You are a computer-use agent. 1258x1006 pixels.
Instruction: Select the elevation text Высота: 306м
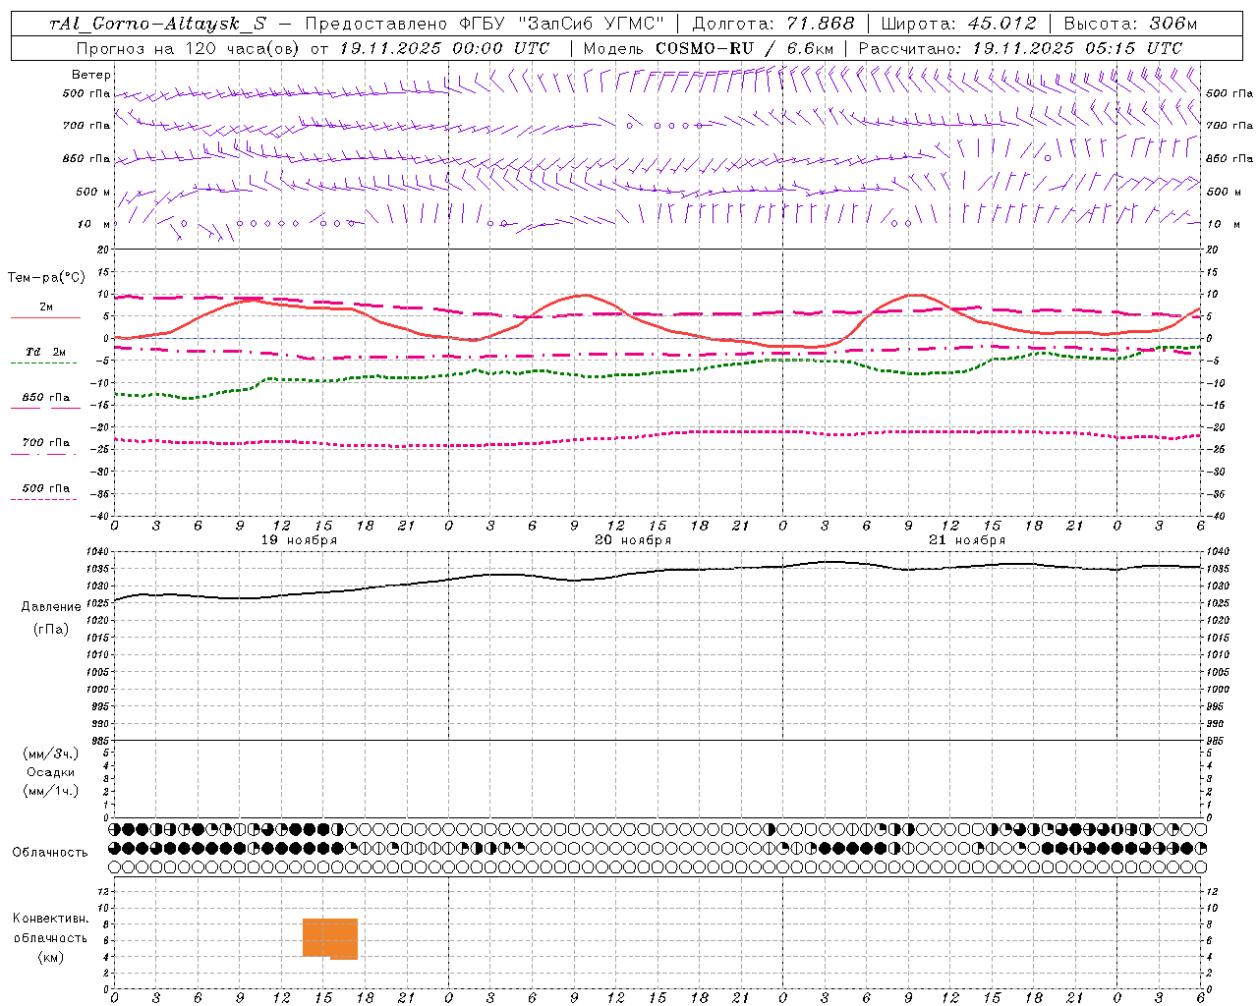[1130, 24]
